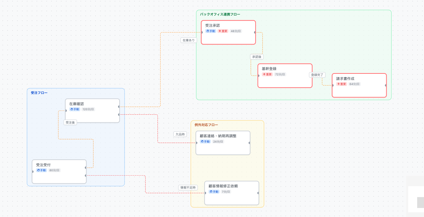
Task: Click the 重要 badge on the 受注承認 node
Action: coord(223,31)
